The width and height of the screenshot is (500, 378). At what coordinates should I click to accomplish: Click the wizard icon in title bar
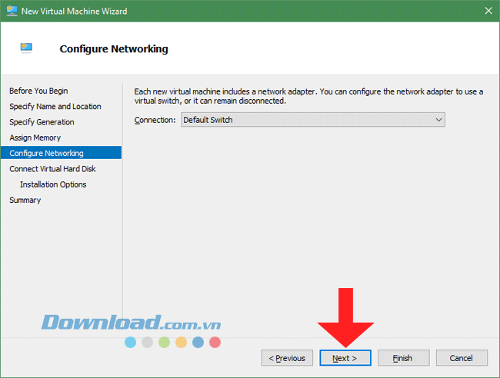pos(12,11)
